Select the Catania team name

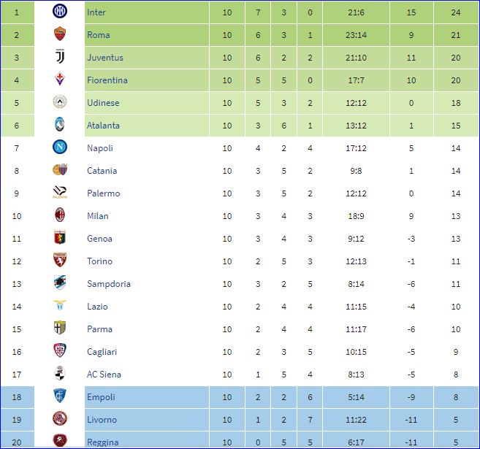102,171
